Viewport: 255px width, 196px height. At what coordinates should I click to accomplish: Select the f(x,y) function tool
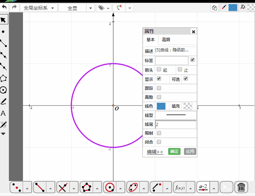180,187
